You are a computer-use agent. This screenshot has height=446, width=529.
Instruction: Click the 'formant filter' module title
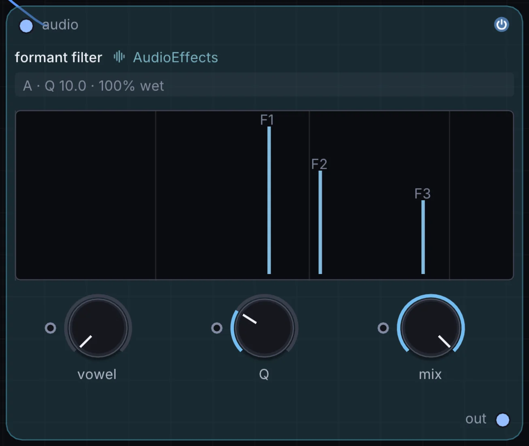(x=58, y=58)
